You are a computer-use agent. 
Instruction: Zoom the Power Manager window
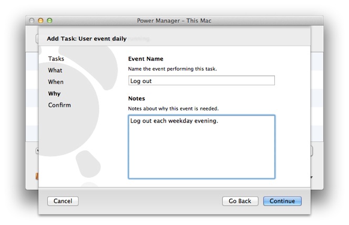tap(49, 21)
